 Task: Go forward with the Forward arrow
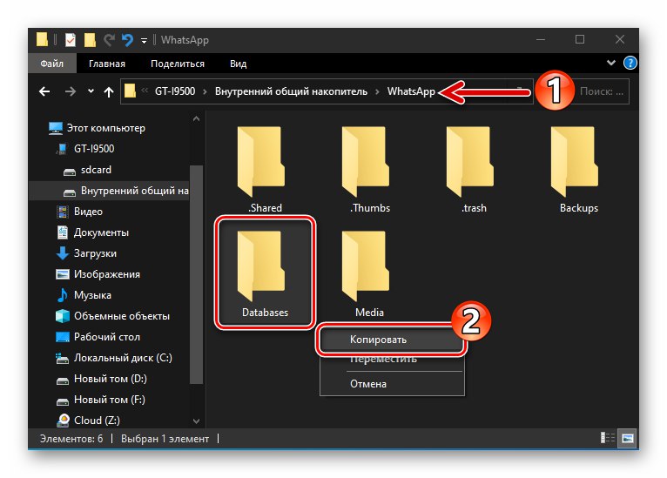(x=71, y=91)
